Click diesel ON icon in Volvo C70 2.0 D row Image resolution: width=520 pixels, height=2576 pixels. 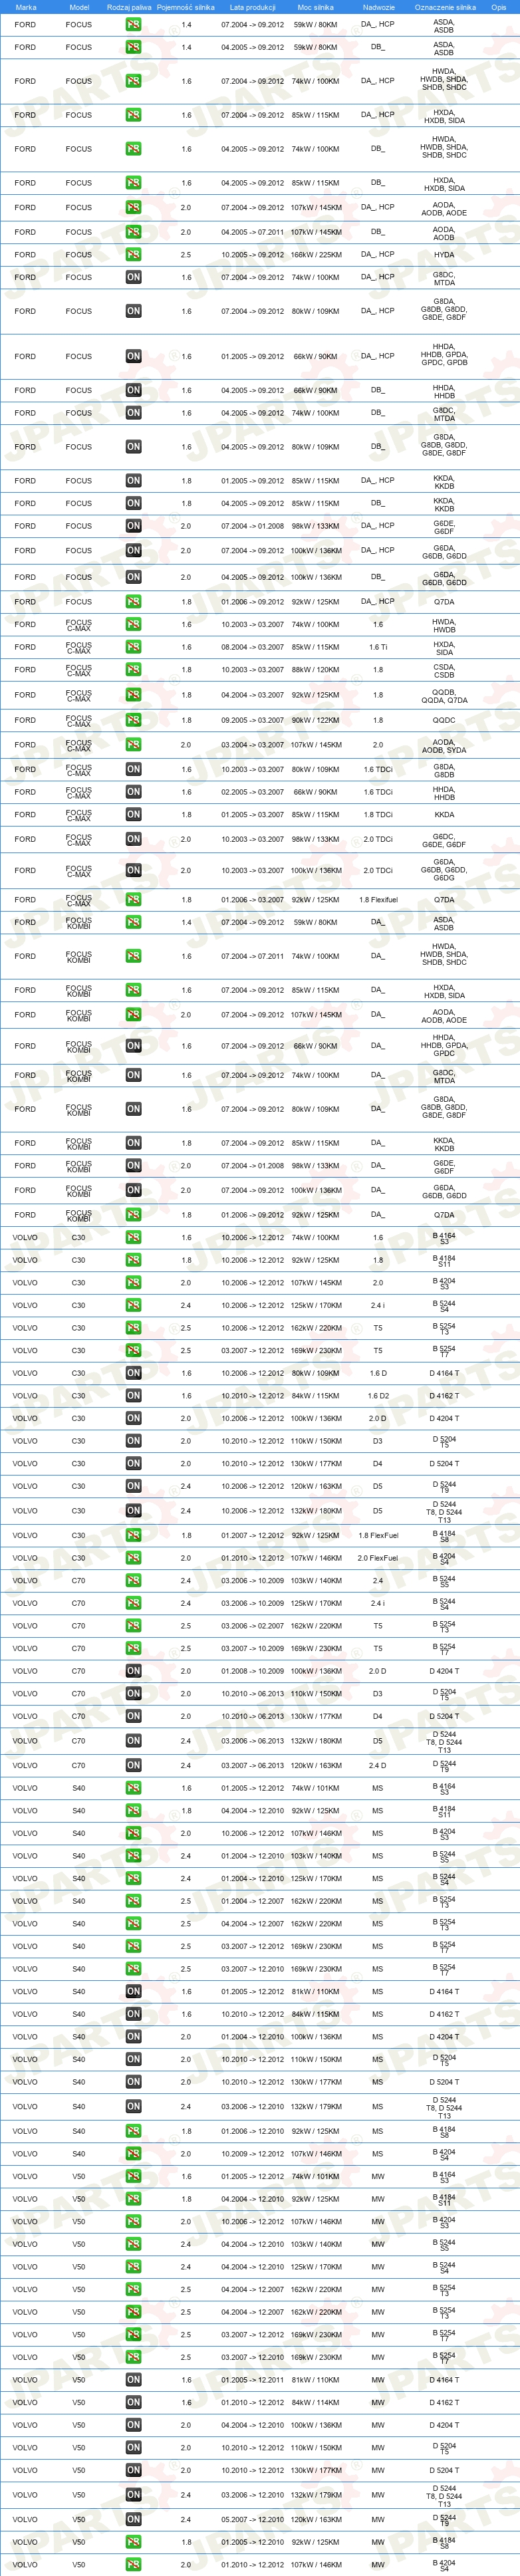coord(133,1671)
